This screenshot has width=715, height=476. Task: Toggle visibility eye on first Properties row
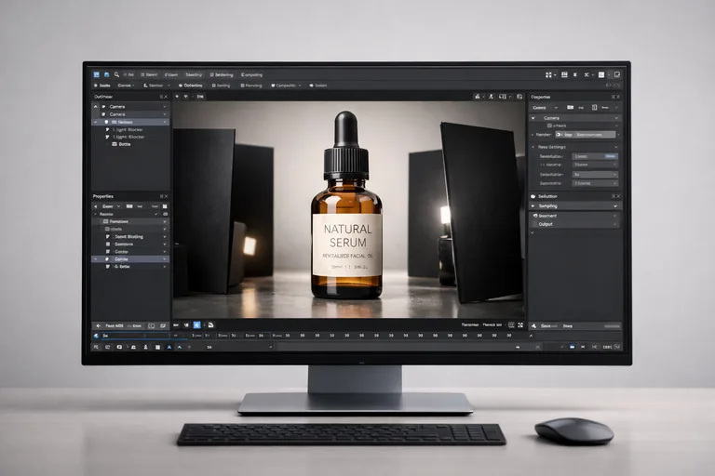165,214
